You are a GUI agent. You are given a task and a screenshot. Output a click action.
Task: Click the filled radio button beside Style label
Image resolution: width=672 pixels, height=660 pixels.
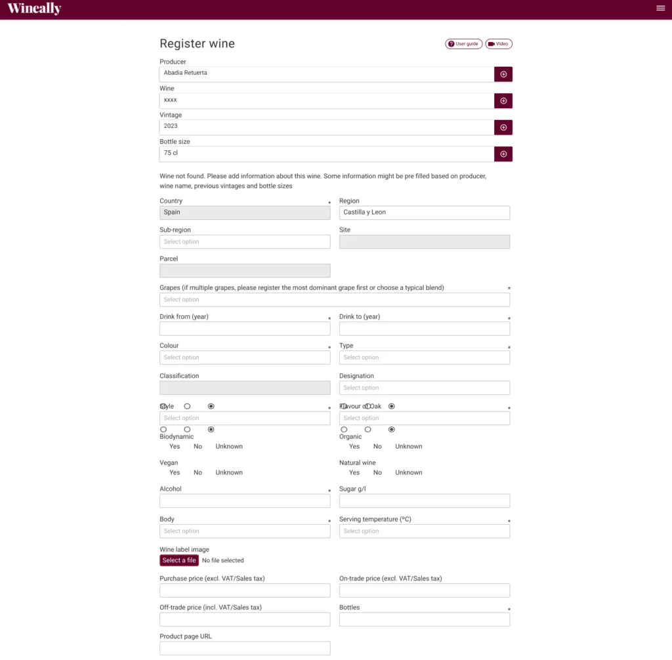[x=211, y=406]
